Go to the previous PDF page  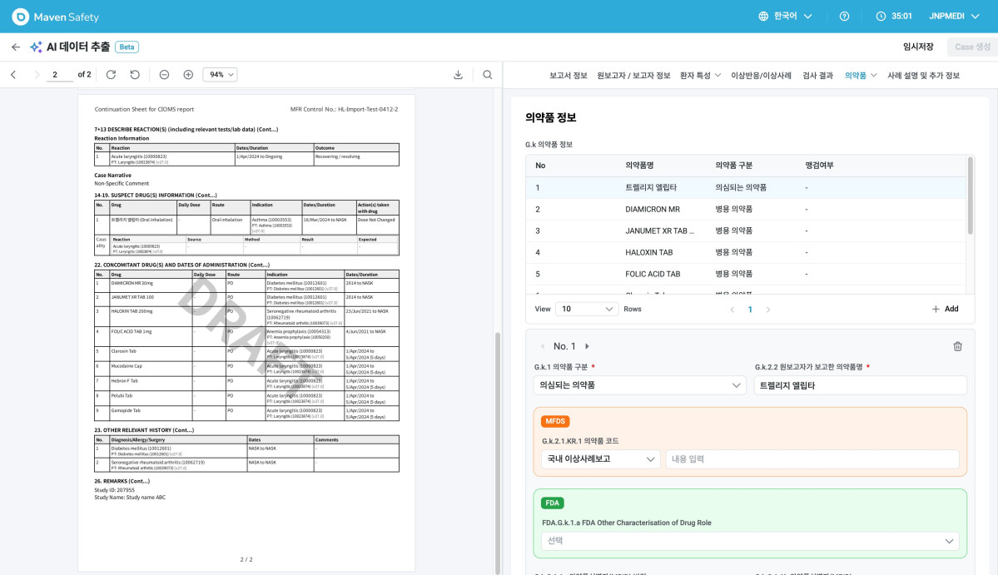(x=13, y=74)
